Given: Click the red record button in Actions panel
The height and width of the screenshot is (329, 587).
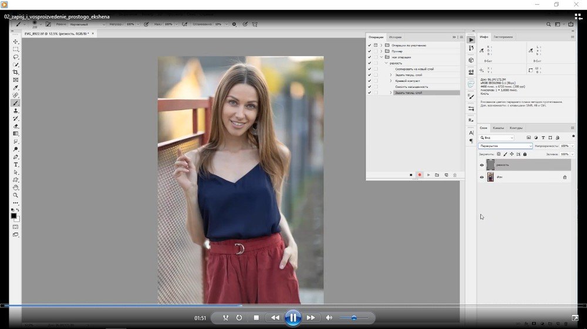Looking at the screenshot, I should coord(419,175).
